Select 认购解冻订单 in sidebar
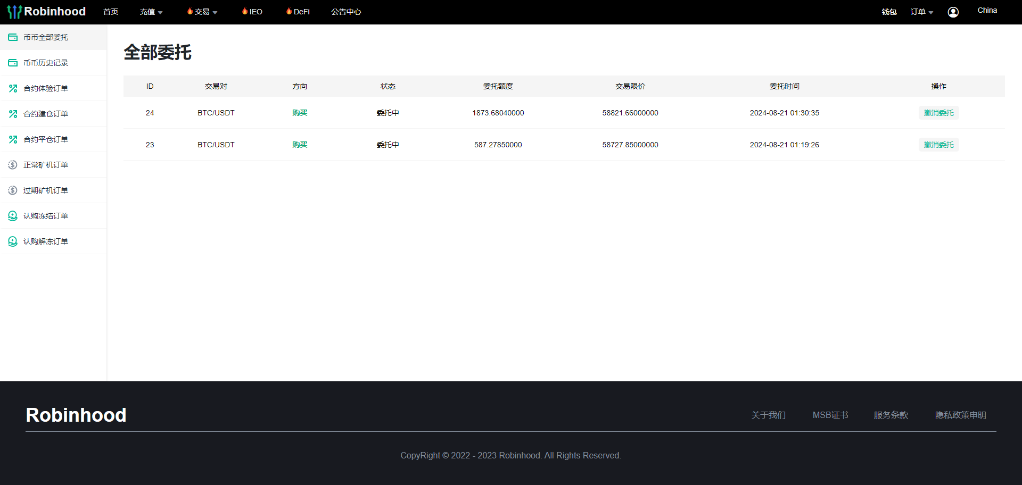This screenshot has height=485, width=1022. pyautogui.click(x=53, y=241)
